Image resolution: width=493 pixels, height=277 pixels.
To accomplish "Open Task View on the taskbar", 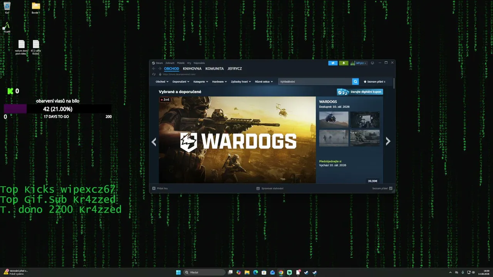I will pos(230,272).
